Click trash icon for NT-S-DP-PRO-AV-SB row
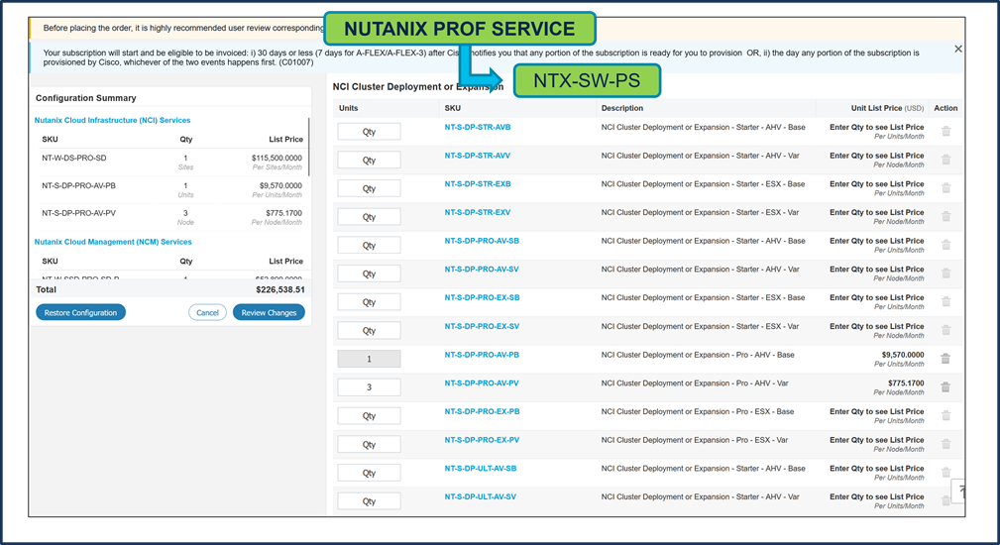Screen dimensions: 1000x545 945,245
